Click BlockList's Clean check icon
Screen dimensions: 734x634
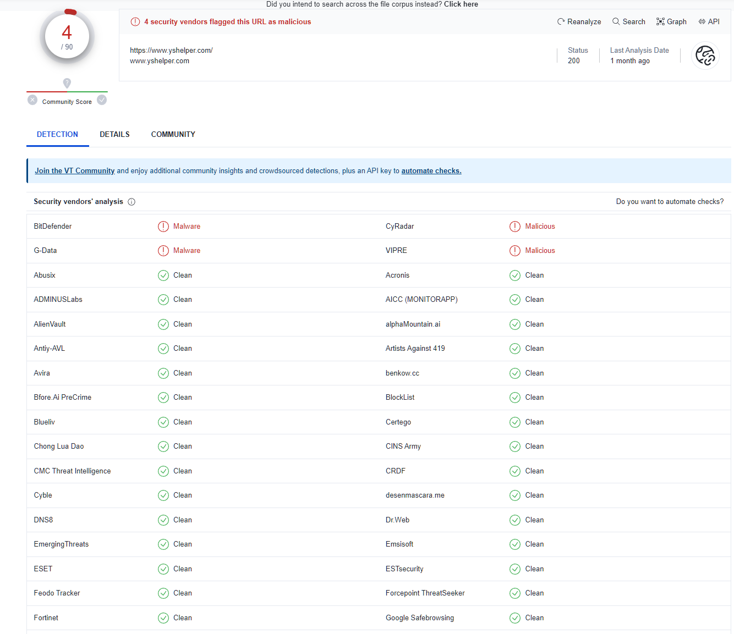[x=515, y=398]
